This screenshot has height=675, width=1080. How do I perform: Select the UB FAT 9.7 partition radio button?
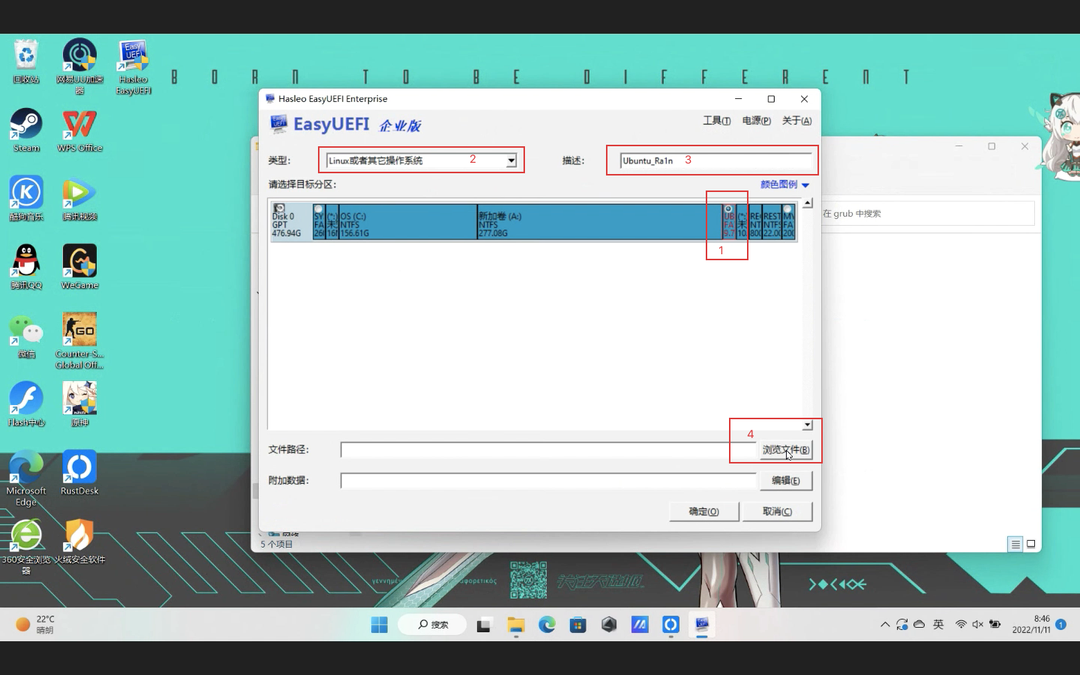pos(728,209)
